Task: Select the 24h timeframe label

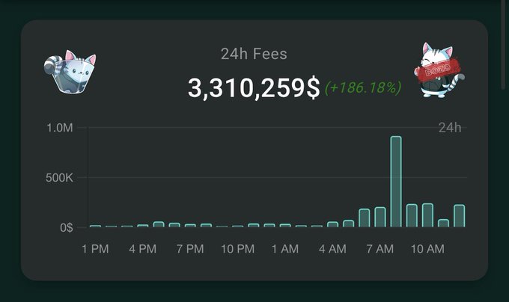Action: (450, 128)
